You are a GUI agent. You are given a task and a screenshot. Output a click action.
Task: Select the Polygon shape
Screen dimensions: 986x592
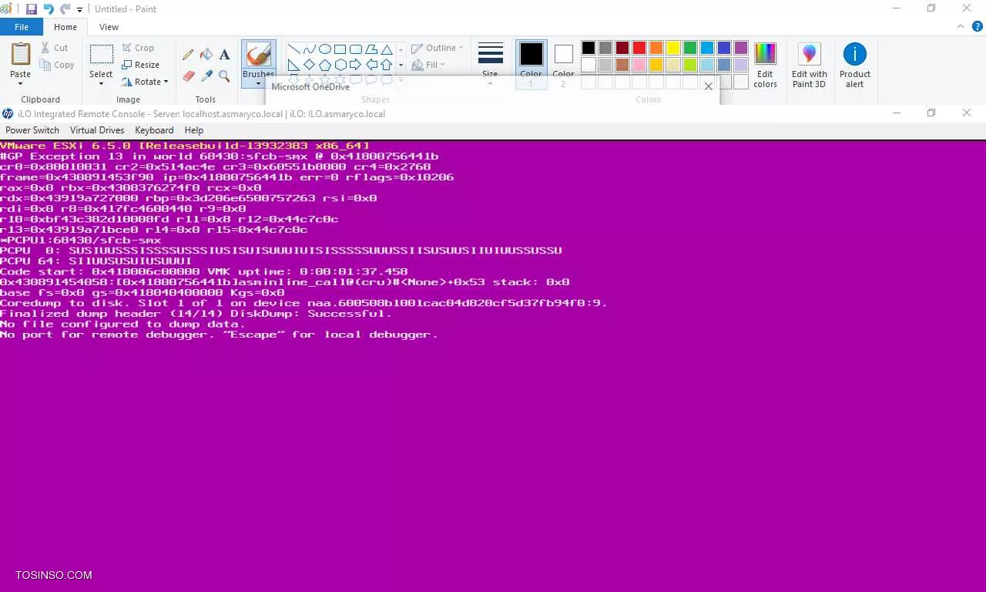371,49
